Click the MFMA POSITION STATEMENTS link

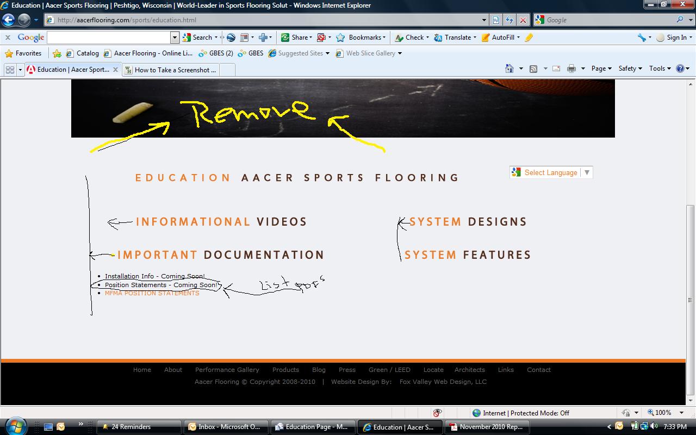[x=152, y=293]
